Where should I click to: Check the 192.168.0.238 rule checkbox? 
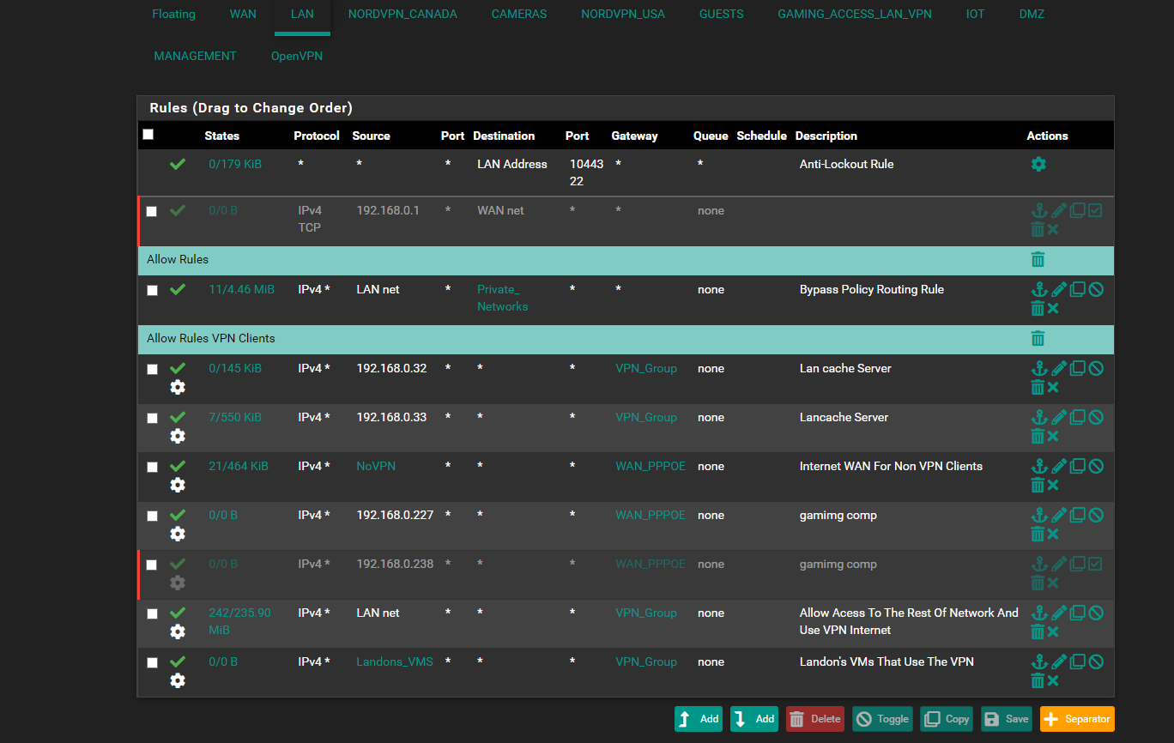tap(152, 565)
